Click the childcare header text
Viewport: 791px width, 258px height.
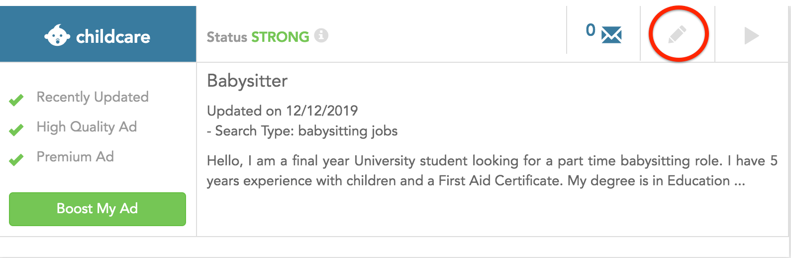pos(113,36)
